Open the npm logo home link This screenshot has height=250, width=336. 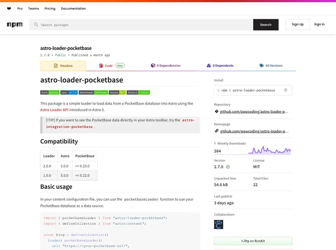(x=15, y=24)
